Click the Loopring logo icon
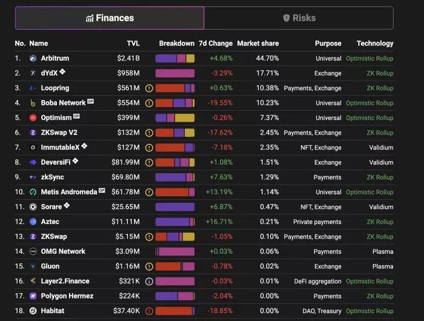The height and width of the screenshot is (321, 424). [33, 88]
